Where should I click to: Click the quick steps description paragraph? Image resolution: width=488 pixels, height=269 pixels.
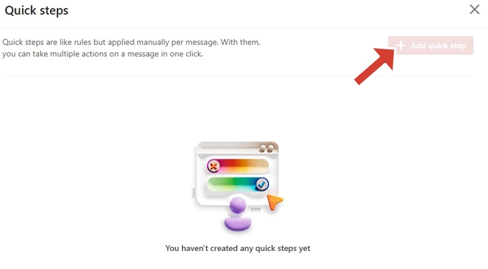click(x=131, y=48)
